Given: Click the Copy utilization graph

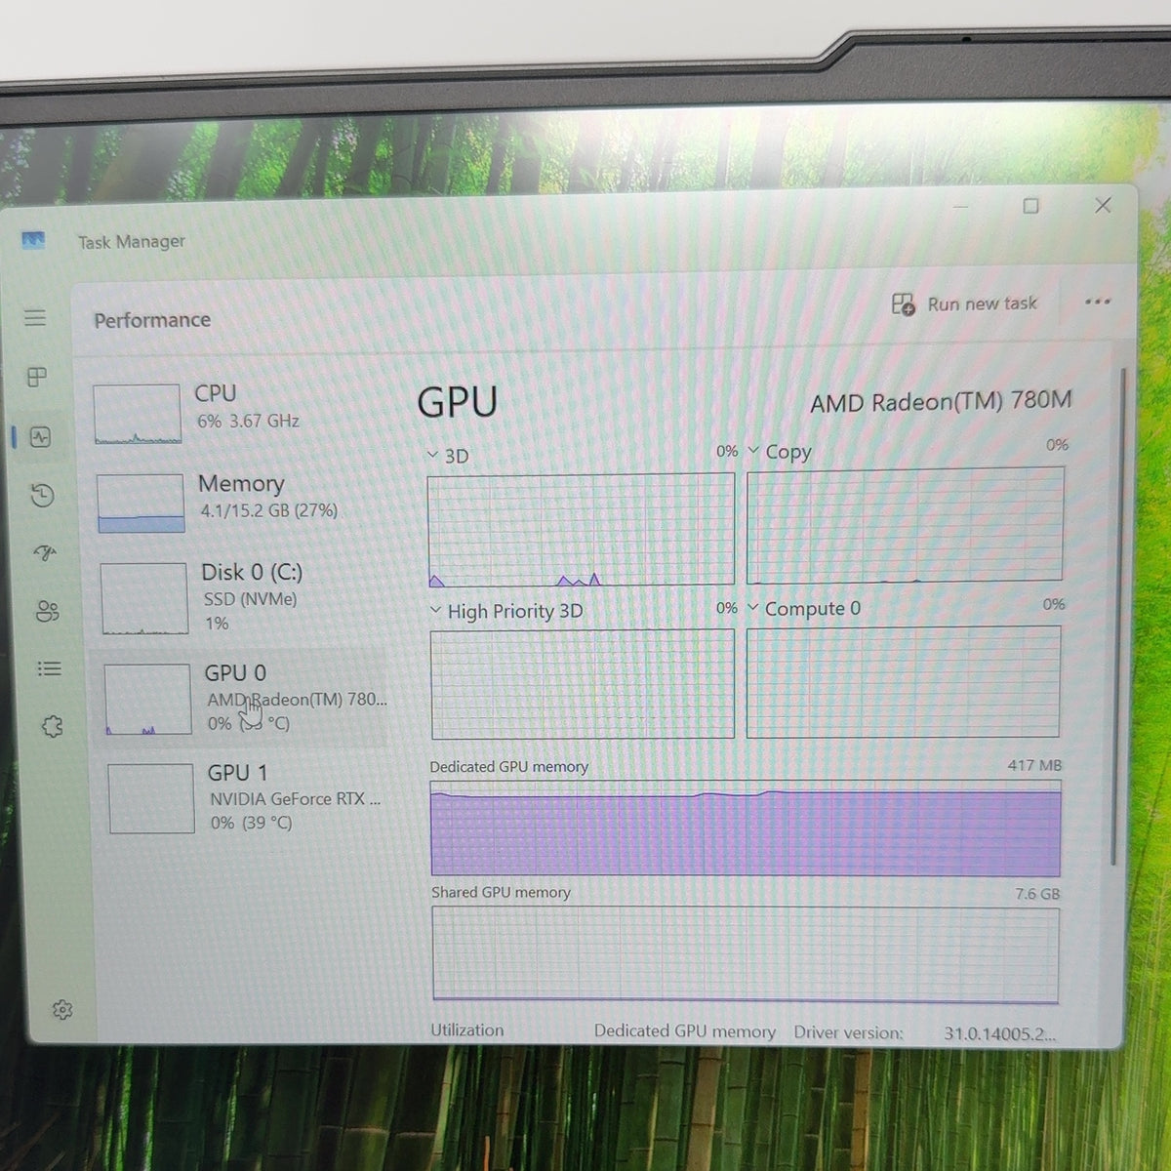Looking at the screenshot, I should click(x=905, y=525).
